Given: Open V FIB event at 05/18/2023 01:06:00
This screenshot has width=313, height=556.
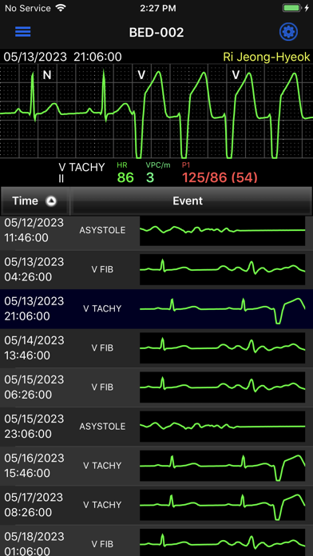Looking at the screenshot, I should 156,541.
